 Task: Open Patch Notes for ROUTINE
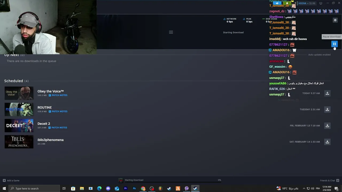pos(58,111)
